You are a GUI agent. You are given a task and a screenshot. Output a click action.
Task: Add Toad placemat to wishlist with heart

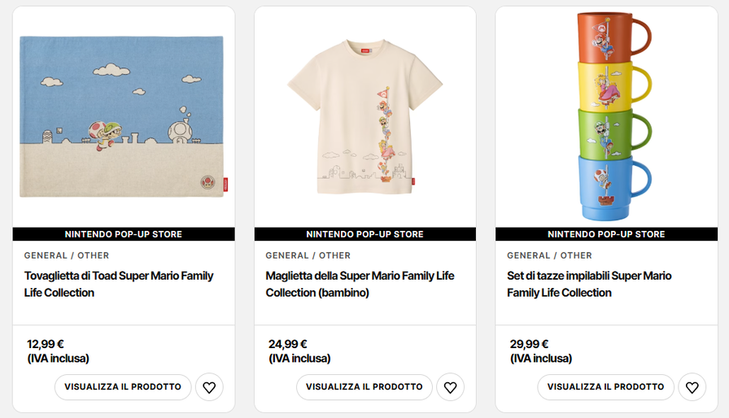(x=209, y=387)
